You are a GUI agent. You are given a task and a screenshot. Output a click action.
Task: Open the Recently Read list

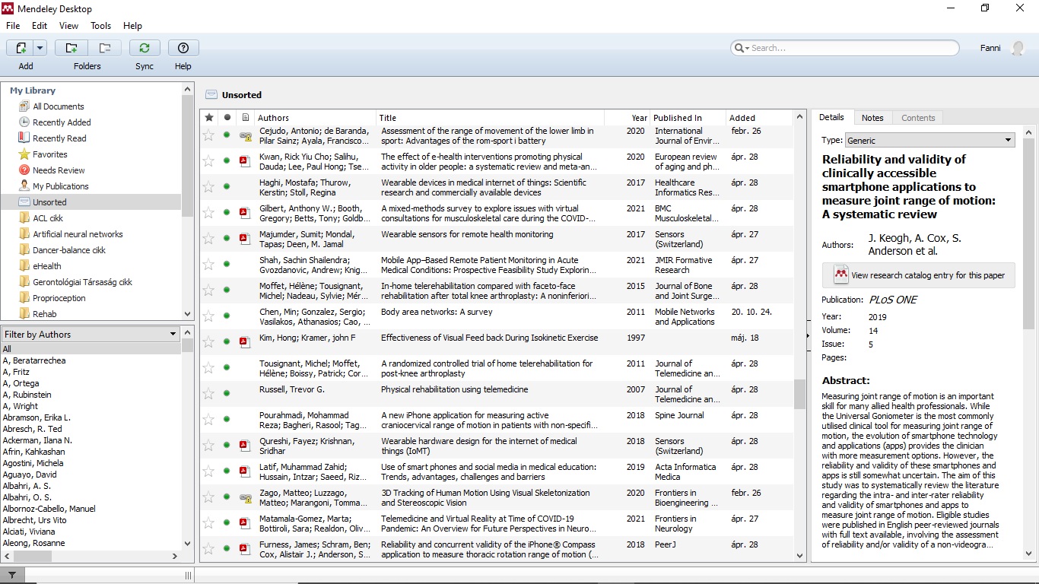tap(59, 138)
